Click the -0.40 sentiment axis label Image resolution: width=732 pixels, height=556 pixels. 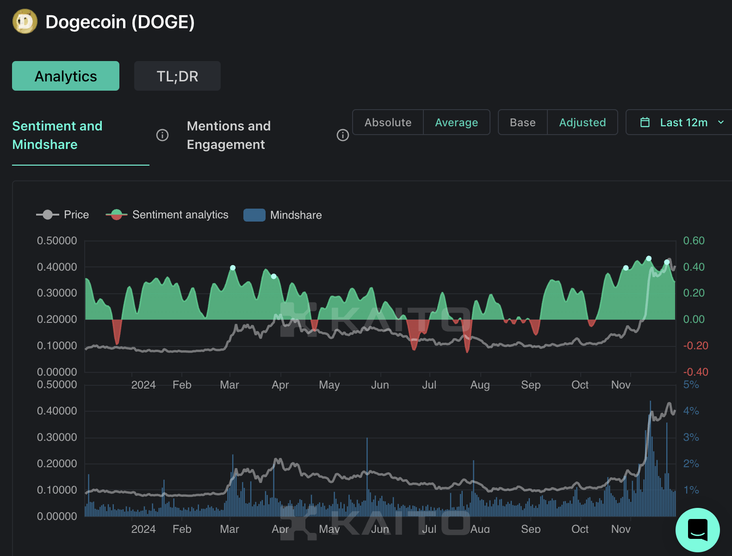pos(695,372)
